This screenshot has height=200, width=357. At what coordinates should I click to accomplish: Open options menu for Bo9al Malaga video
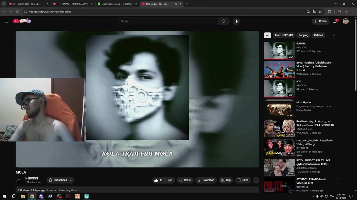(337, 63)
